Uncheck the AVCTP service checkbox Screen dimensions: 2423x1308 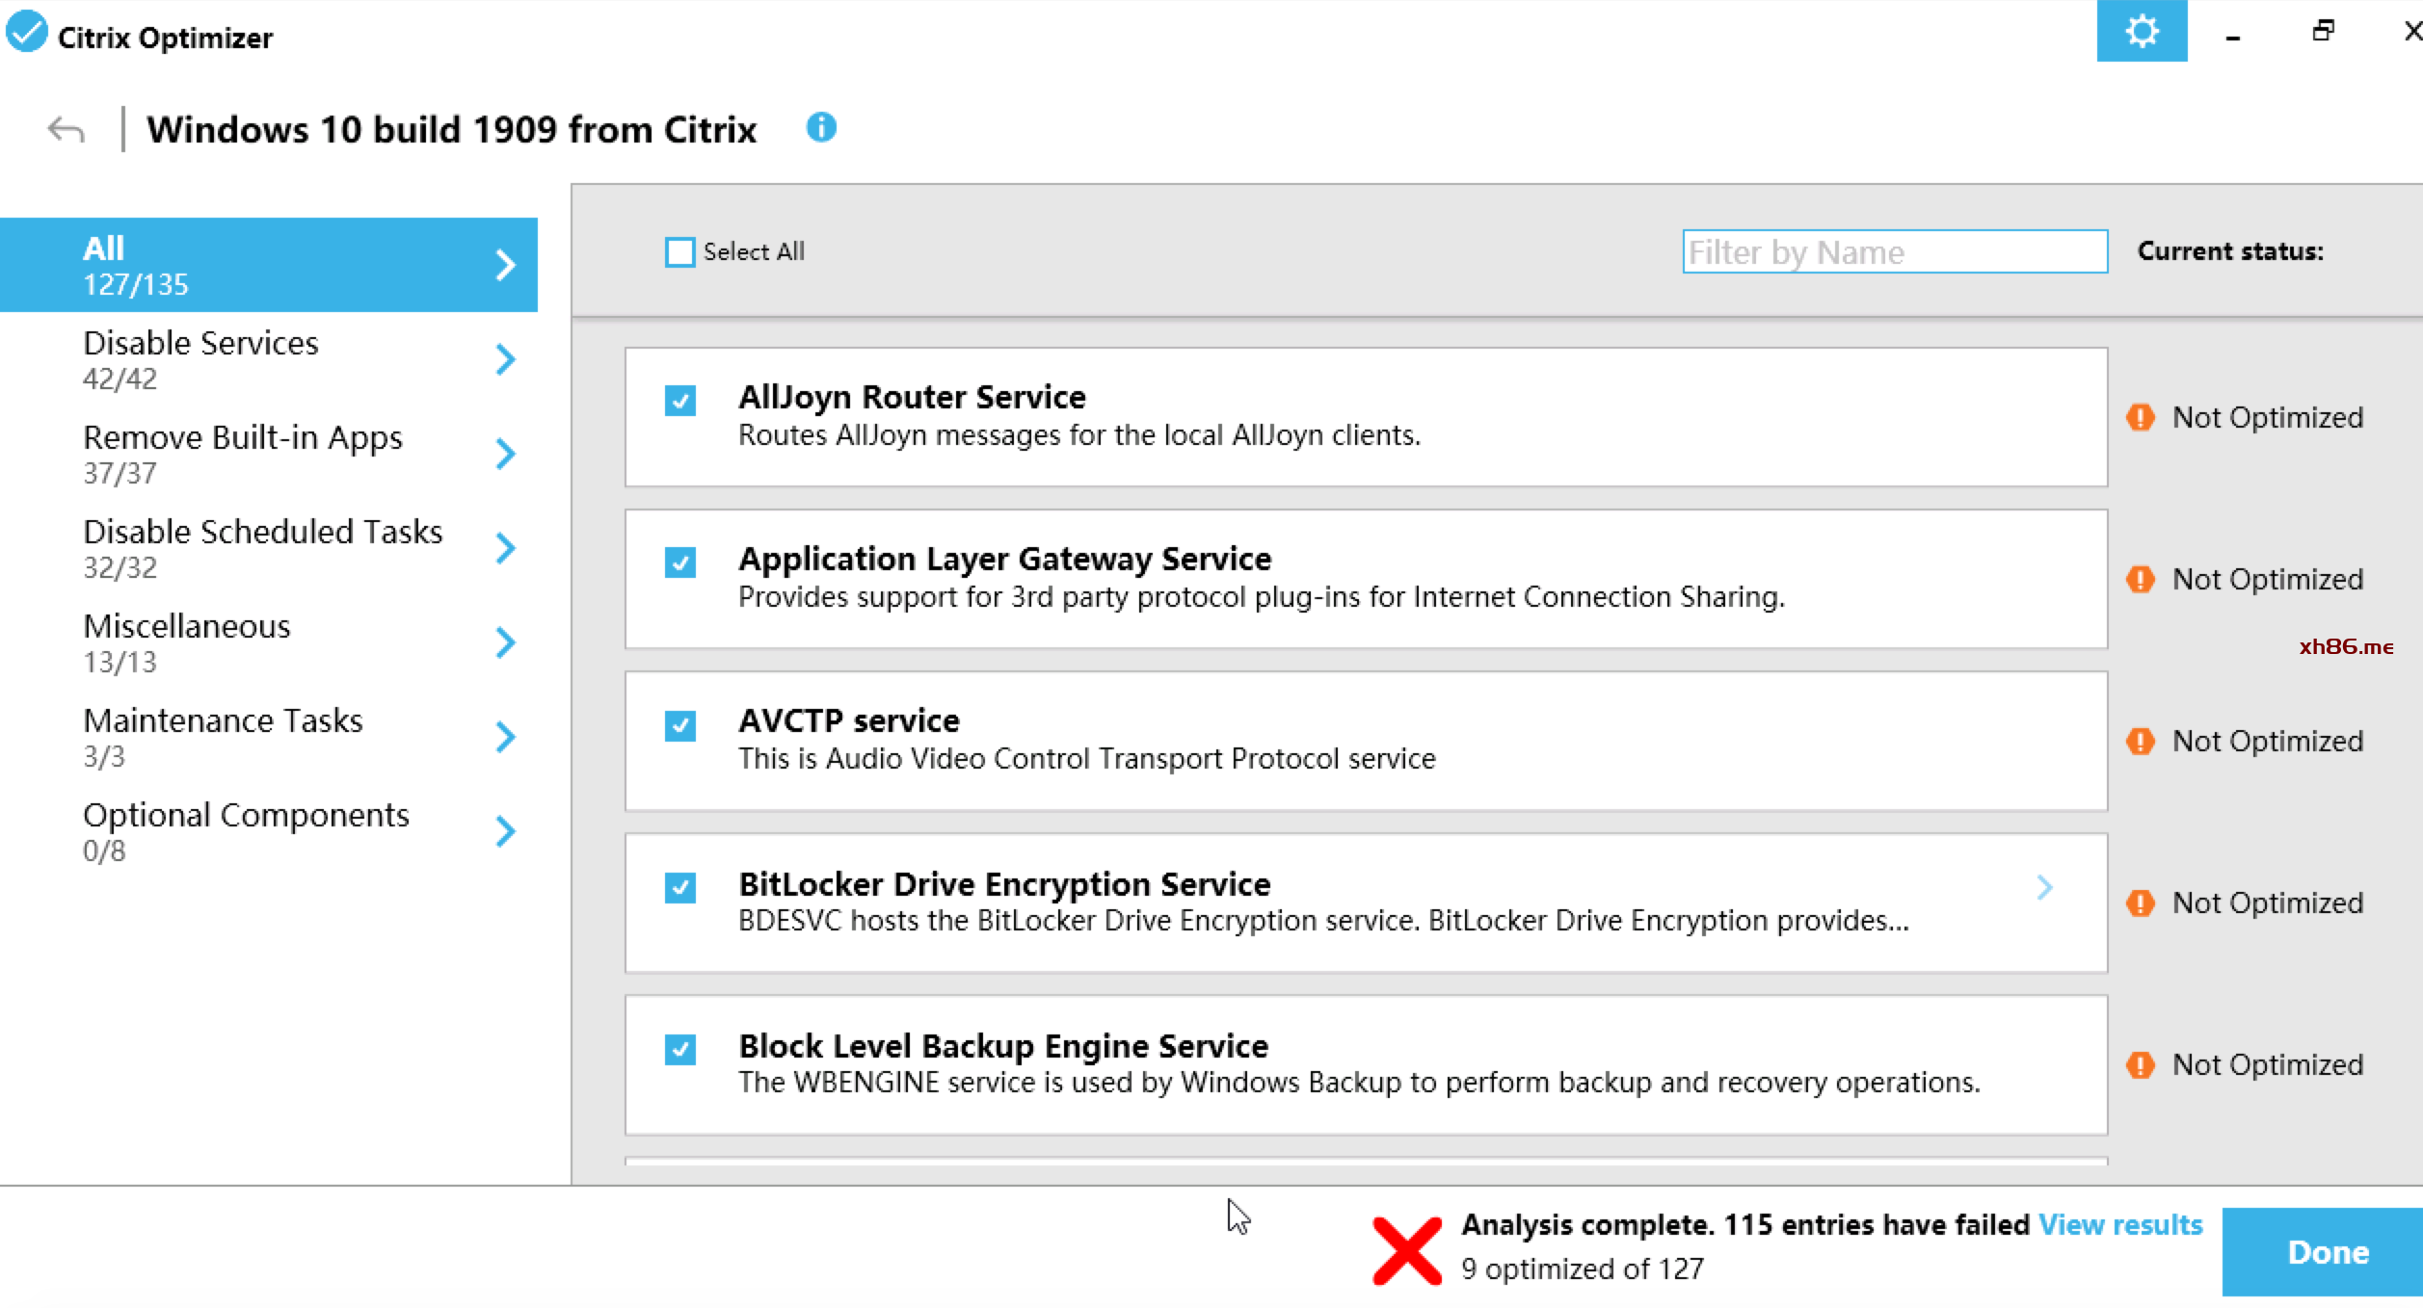pyautogui.click(x=679, y=724)
